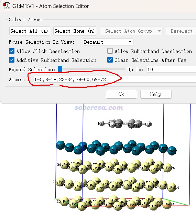Enable Allow Rubberband Deselection checkbox
196x216 pixels.
[x=110, y=51]
